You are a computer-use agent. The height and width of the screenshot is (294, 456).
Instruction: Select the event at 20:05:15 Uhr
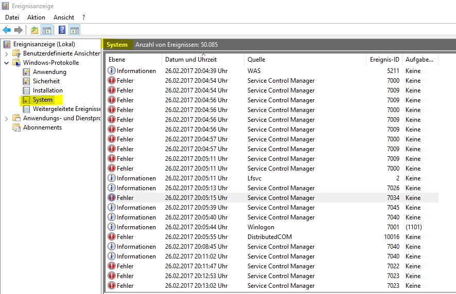[x=272, y=197]
